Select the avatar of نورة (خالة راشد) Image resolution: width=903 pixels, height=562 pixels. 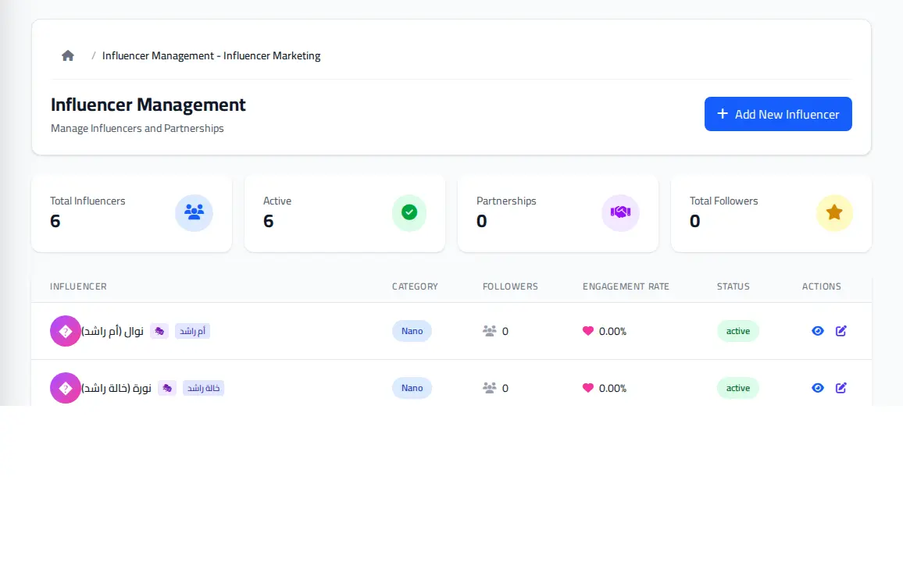coord(66,388)
